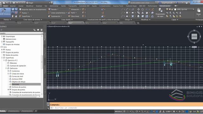Select the Move tool in Modificar panel
Image resolution: width=203 pixels, height=114 pixels.
point(139,9)
